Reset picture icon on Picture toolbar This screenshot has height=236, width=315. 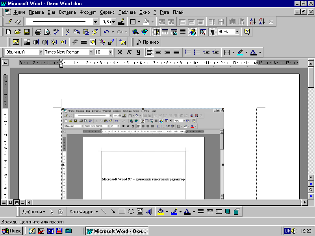point(122,42)
